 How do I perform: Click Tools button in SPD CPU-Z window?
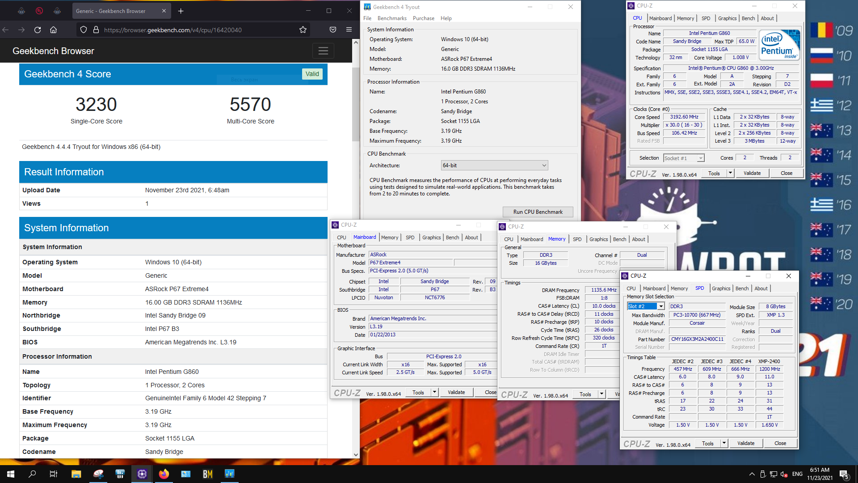(708, 443)
